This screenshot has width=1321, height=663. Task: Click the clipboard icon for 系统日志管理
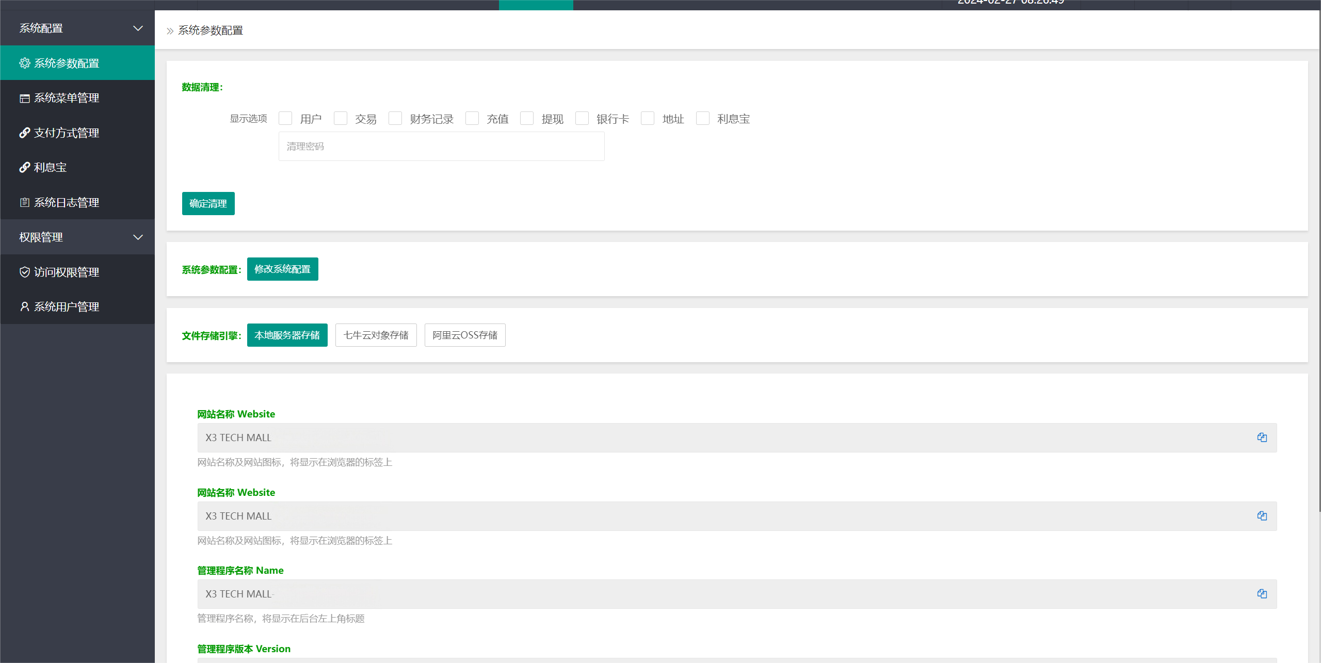(x=24, y=202)
